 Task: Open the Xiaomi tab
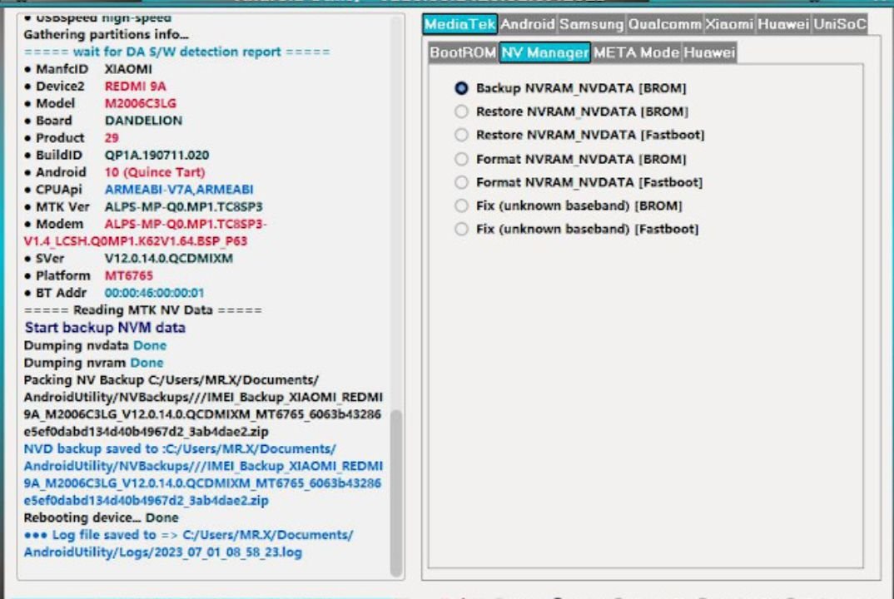click(x=729, y=24)
